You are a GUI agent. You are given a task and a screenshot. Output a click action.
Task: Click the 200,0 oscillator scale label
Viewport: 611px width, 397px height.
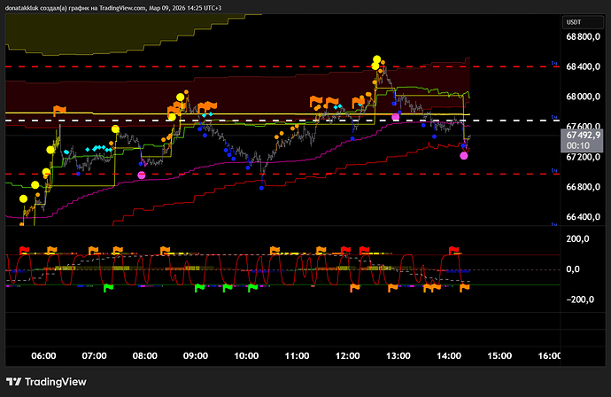point(579,239)
